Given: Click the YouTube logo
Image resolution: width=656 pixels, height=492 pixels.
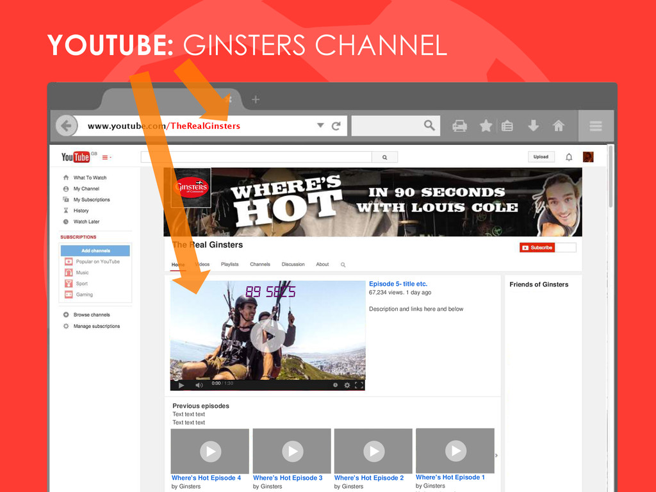Looking at the screenshot, I should [76, 157].
